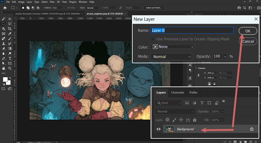Open the Edit Toolbar three-dots menu
Image resolution: width=261 pixels, height=143 pixels.
pyautogui.click(x=3, y=73)
